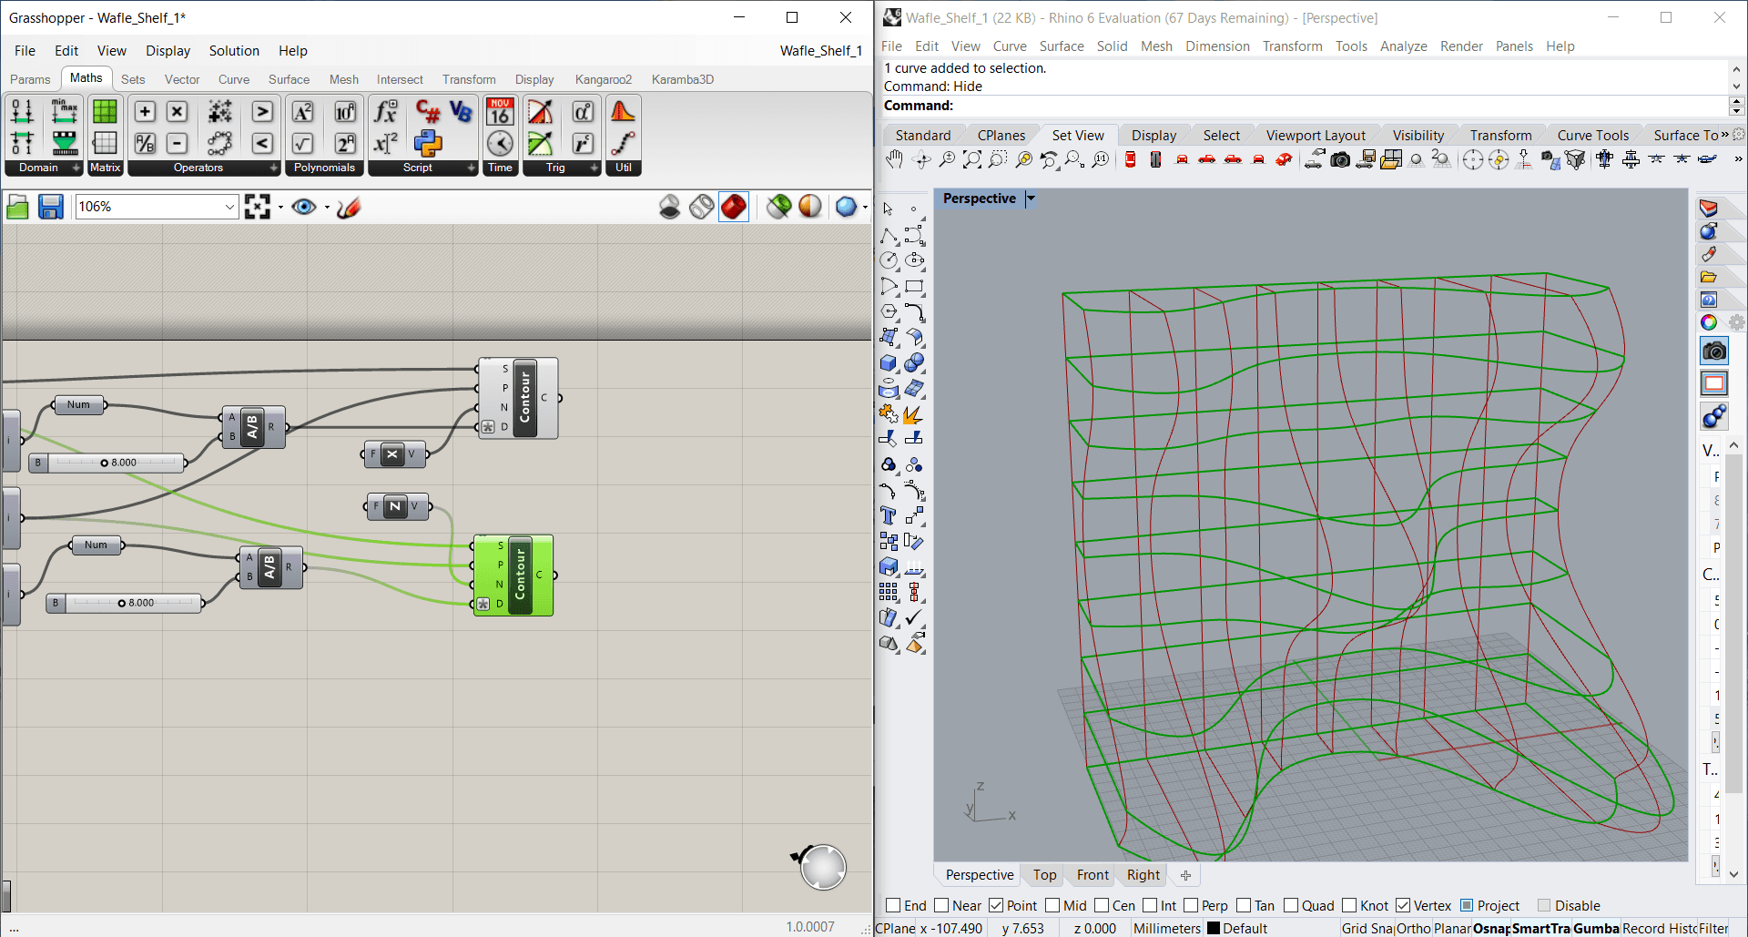Click the Rhino Pan hand tool

(894, 160)
